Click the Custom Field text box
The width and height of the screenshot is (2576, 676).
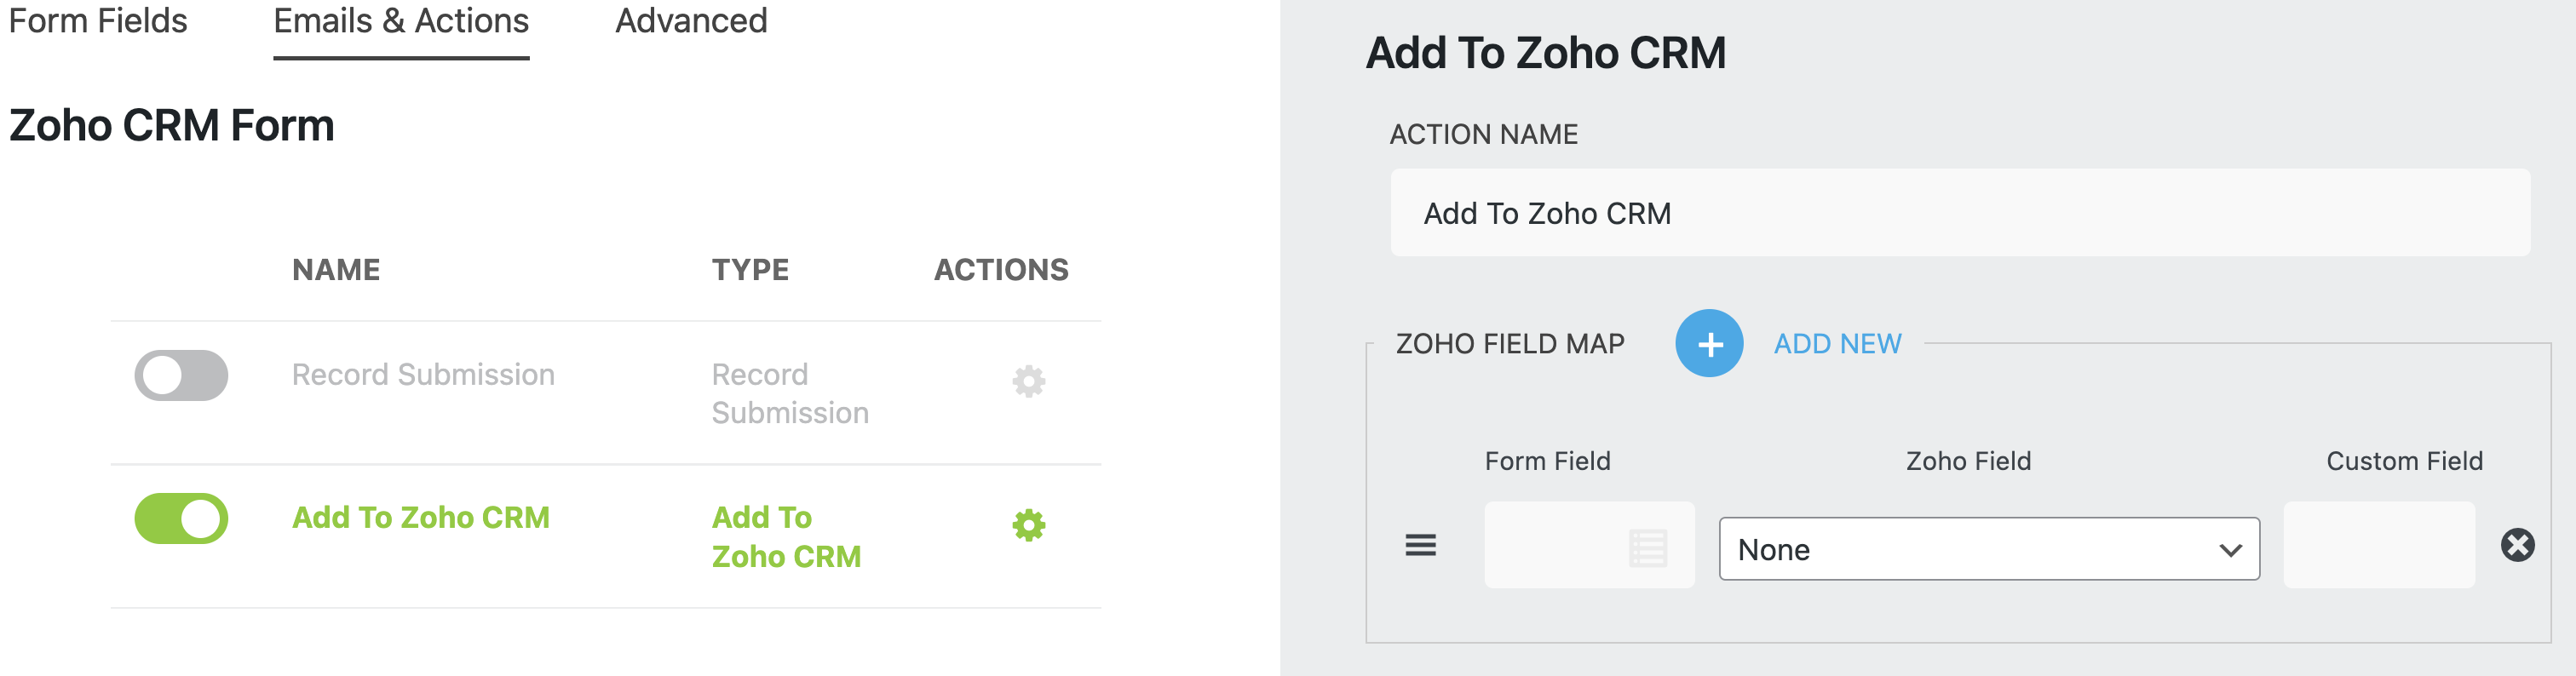2379,546
